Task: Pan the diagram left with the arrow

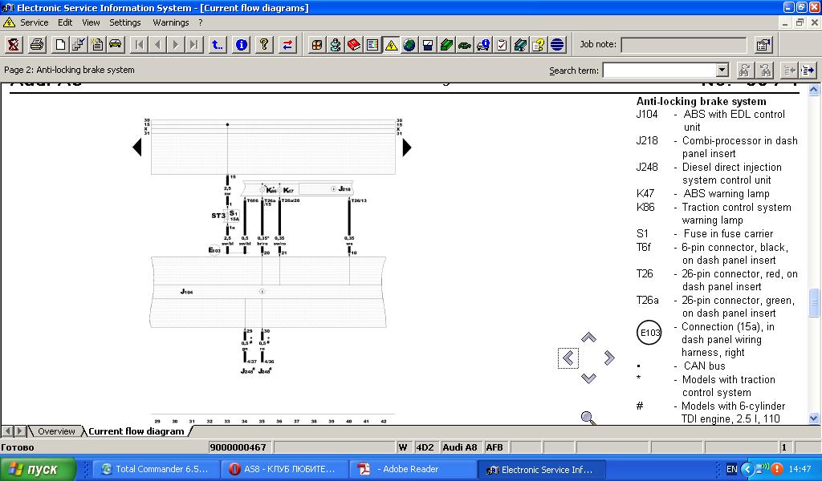Action: [x=568, y=358]
